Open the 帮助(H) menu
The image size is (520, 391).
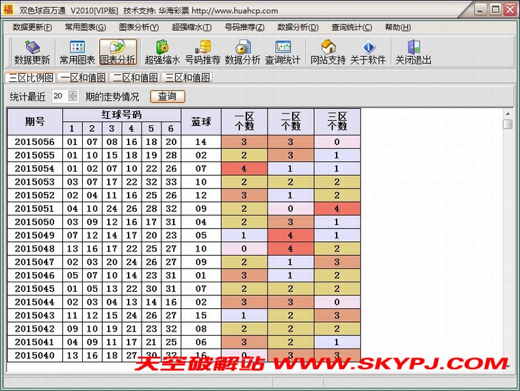398,27
